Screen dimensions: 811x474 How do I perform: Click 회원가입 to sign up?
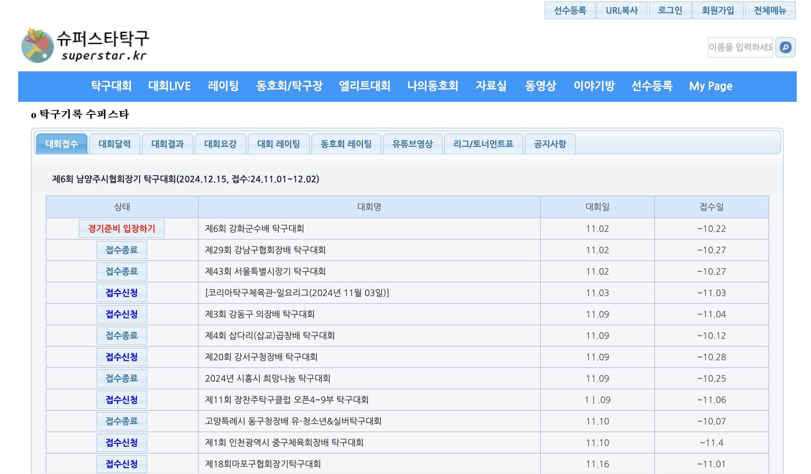[718, 10]
